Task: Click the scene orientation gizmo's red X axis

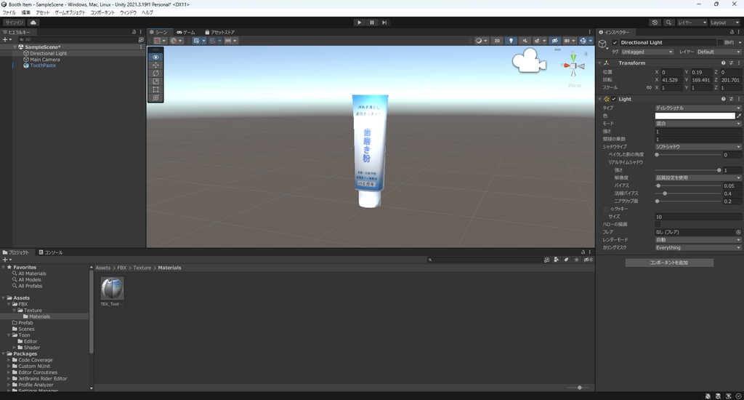Action: pos(567,65)
